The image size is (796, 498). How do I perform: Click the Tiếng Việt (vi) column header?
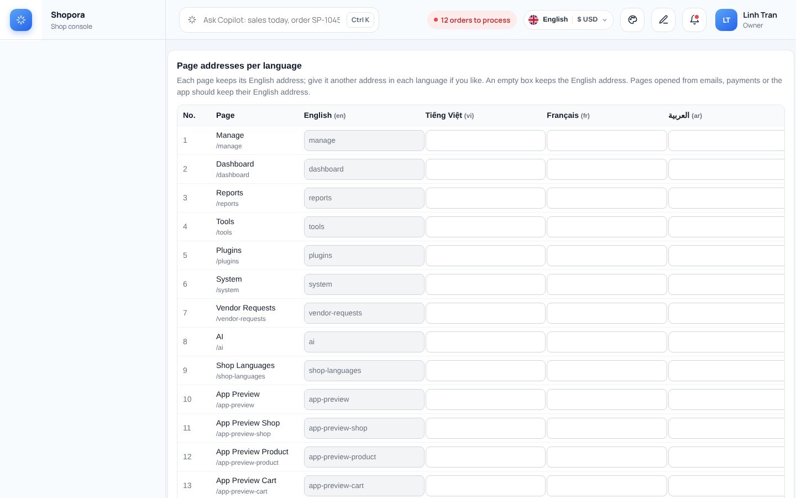tap(449, 115)
